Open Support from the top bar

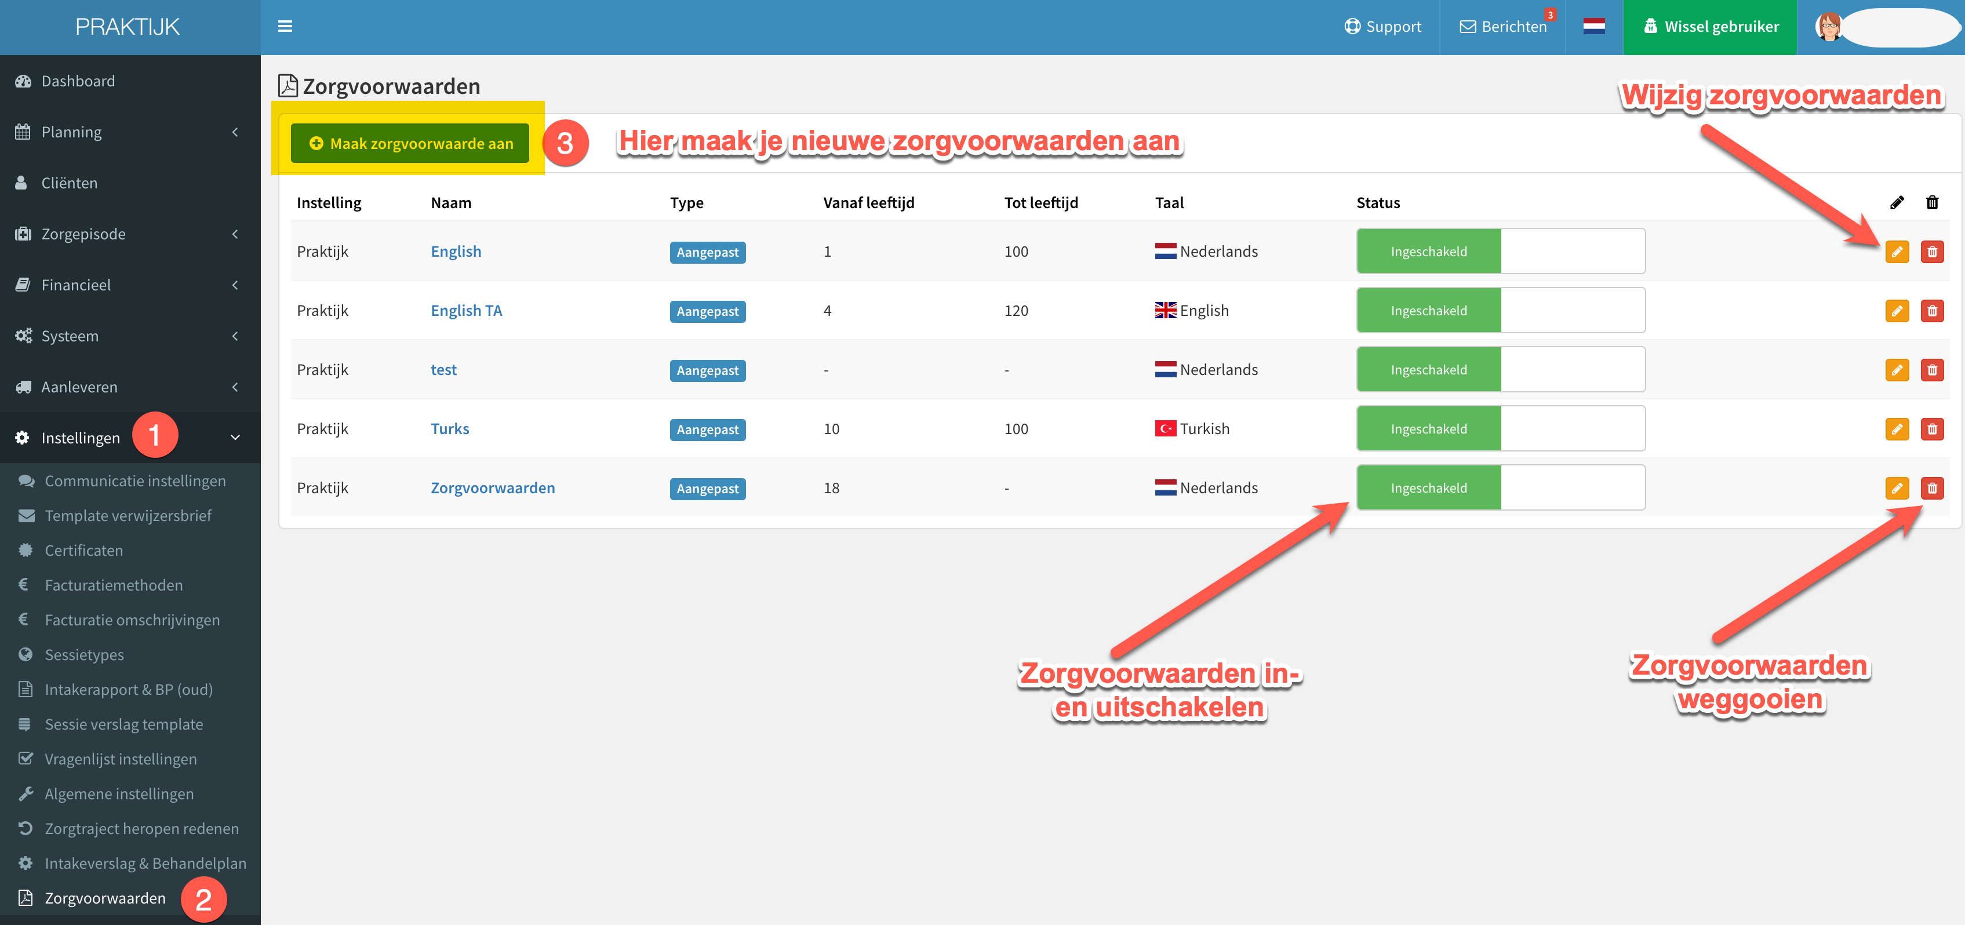pos(1382,27)
